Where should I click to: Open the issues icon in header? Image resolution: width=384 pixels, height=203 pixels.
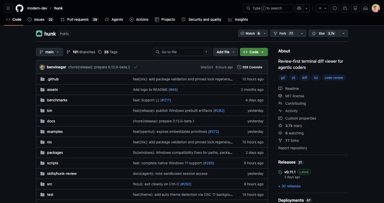pos(335,8)
